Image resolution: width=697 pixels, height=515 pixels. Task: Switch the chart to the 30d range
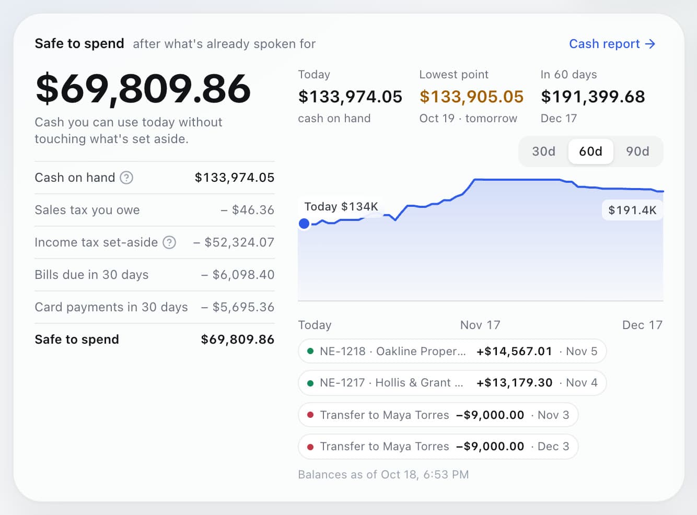543,151
